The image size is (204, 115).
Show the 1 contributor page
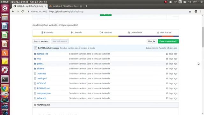tap(135, 33)
